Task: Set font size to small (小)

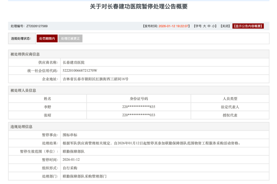Action: click(x=214, y=26)
